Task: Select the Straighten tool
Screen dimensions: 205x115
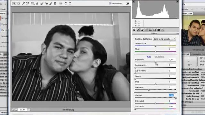Action: (37, 4)
